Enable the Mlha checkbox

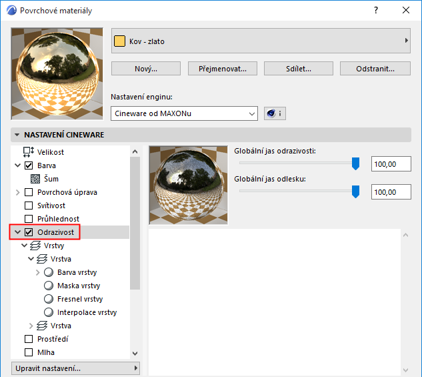pyautogui.click(x=29, y=352)
